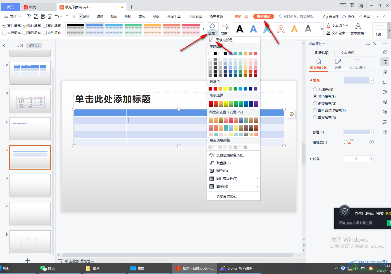Pick the standard yellow color swatch
The image size is (391, 274).
coord(225,89)
